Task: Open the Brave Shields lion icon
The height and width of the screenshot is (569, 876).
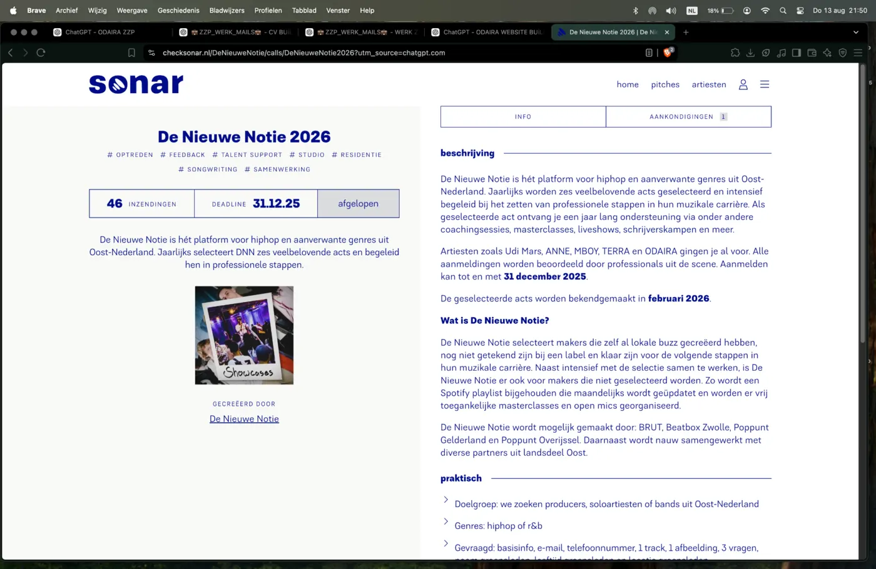Action: (668, 53)
